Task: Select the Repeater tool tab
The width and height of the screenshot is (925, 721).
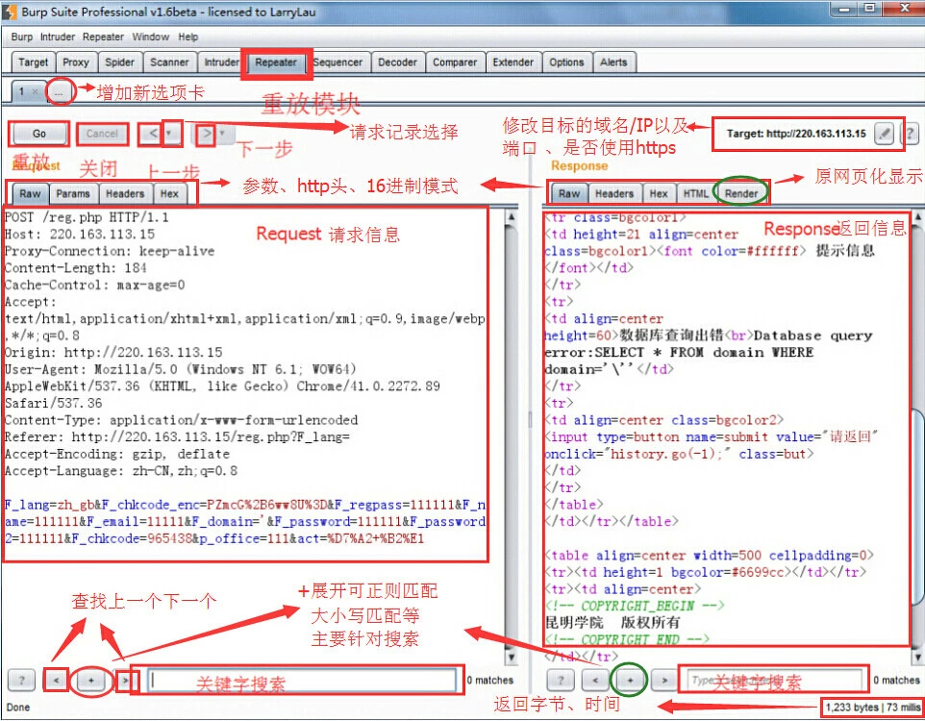Action: pos(276,62)
